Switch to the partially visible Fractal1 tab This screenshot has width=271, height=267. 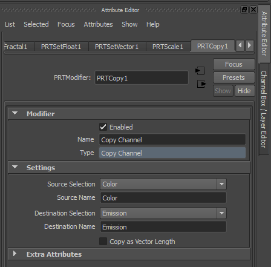pos(19,47)
